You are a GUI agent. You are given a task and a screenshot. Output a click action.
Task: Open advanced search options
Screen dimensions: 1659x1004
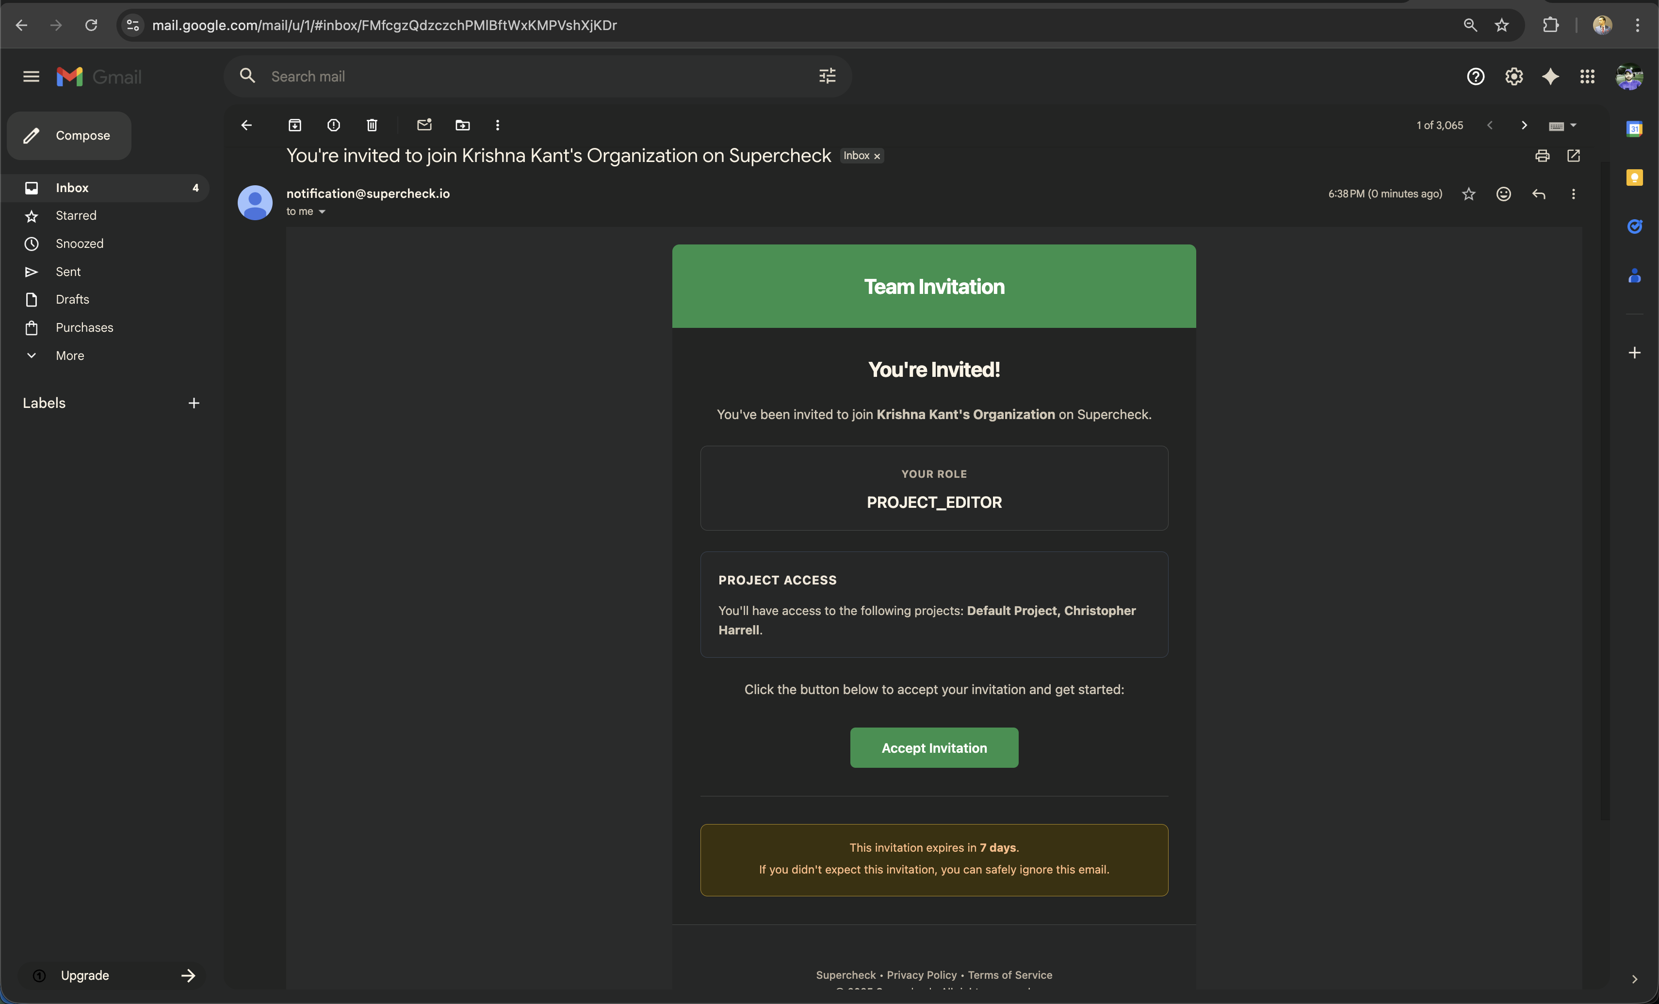[827, 75]
